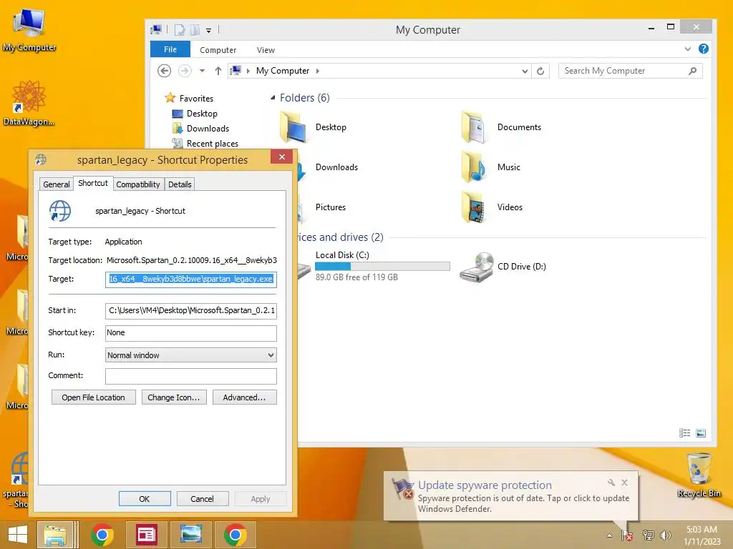
Task: Open the Recycle Bin on desktop
Action: (x=699, y=475)
